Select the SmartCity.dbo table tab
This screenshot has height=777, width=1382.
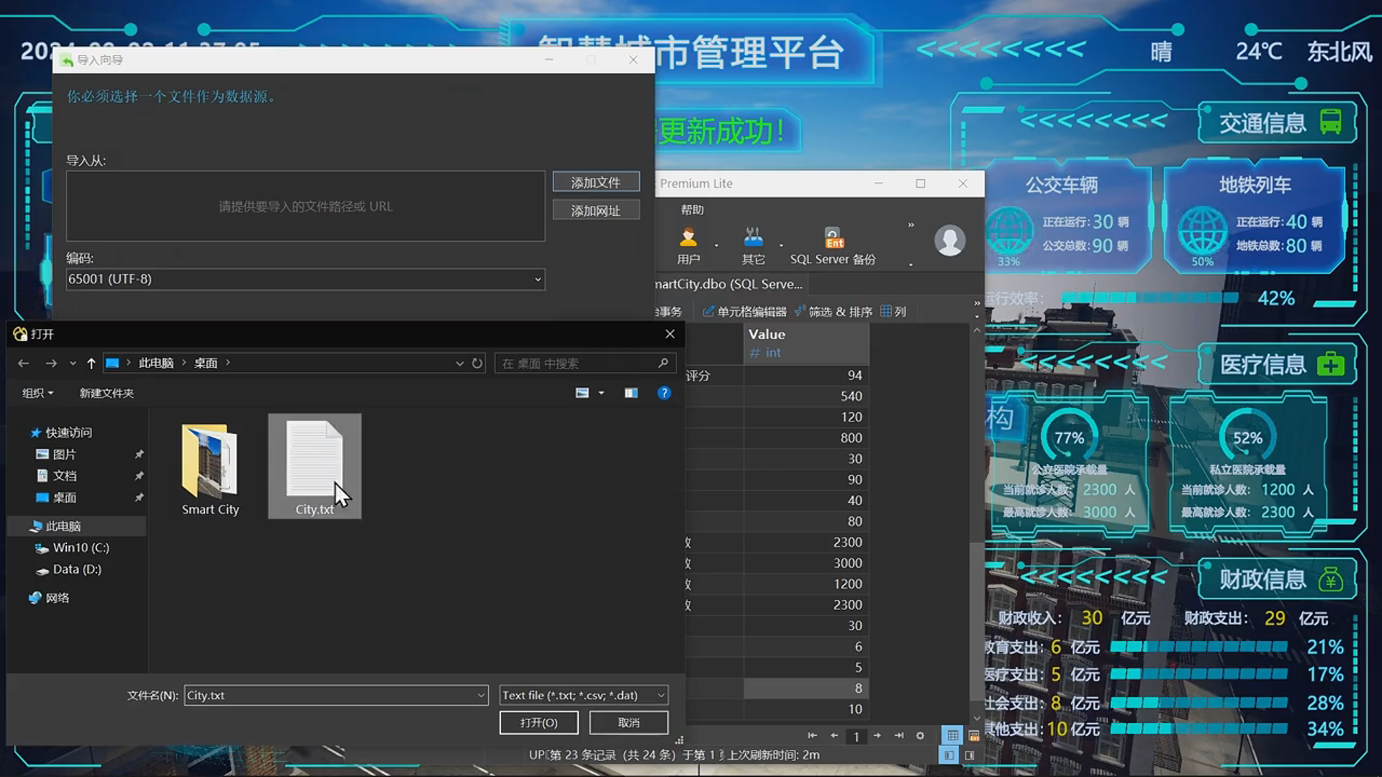[x=728, y=284]
